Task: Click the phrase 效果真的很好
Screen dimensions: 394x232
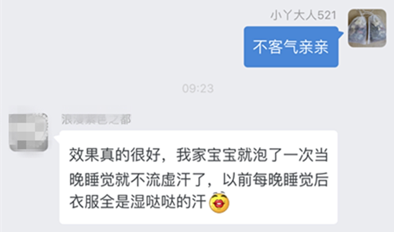Action: point(115,155)
